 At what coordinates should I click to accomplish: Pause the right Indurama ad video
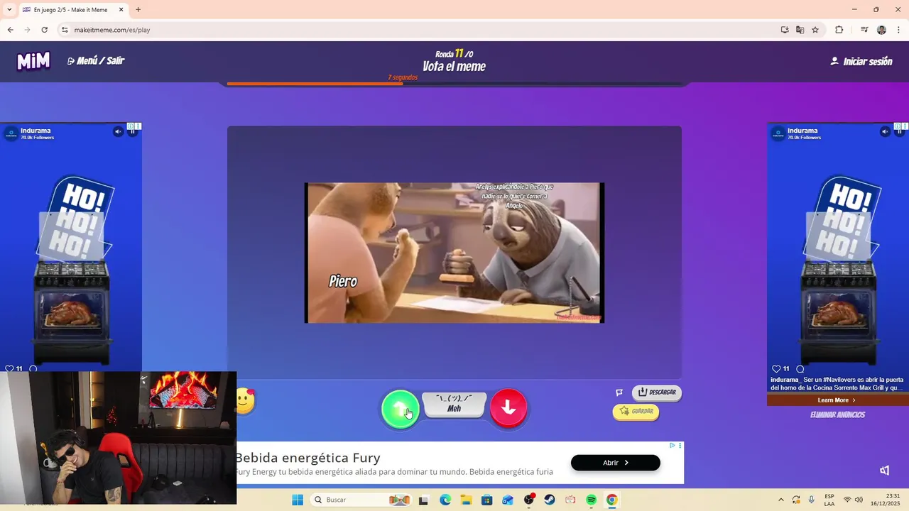pyautogui.click(x=899, y=131)
